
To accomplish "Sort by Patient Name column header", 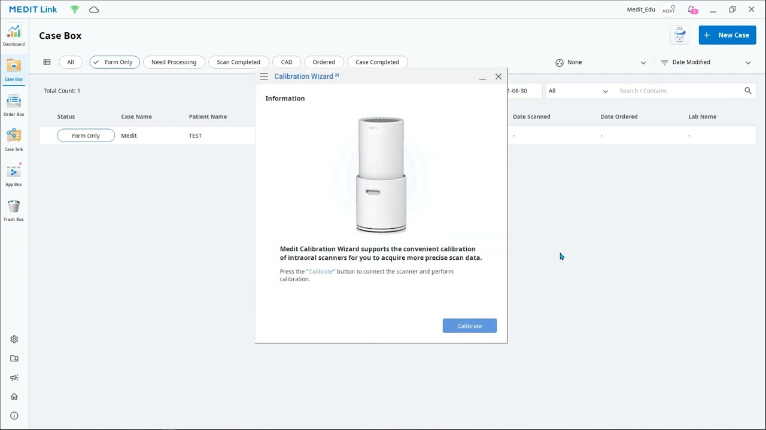I will [x=208, y=116].
